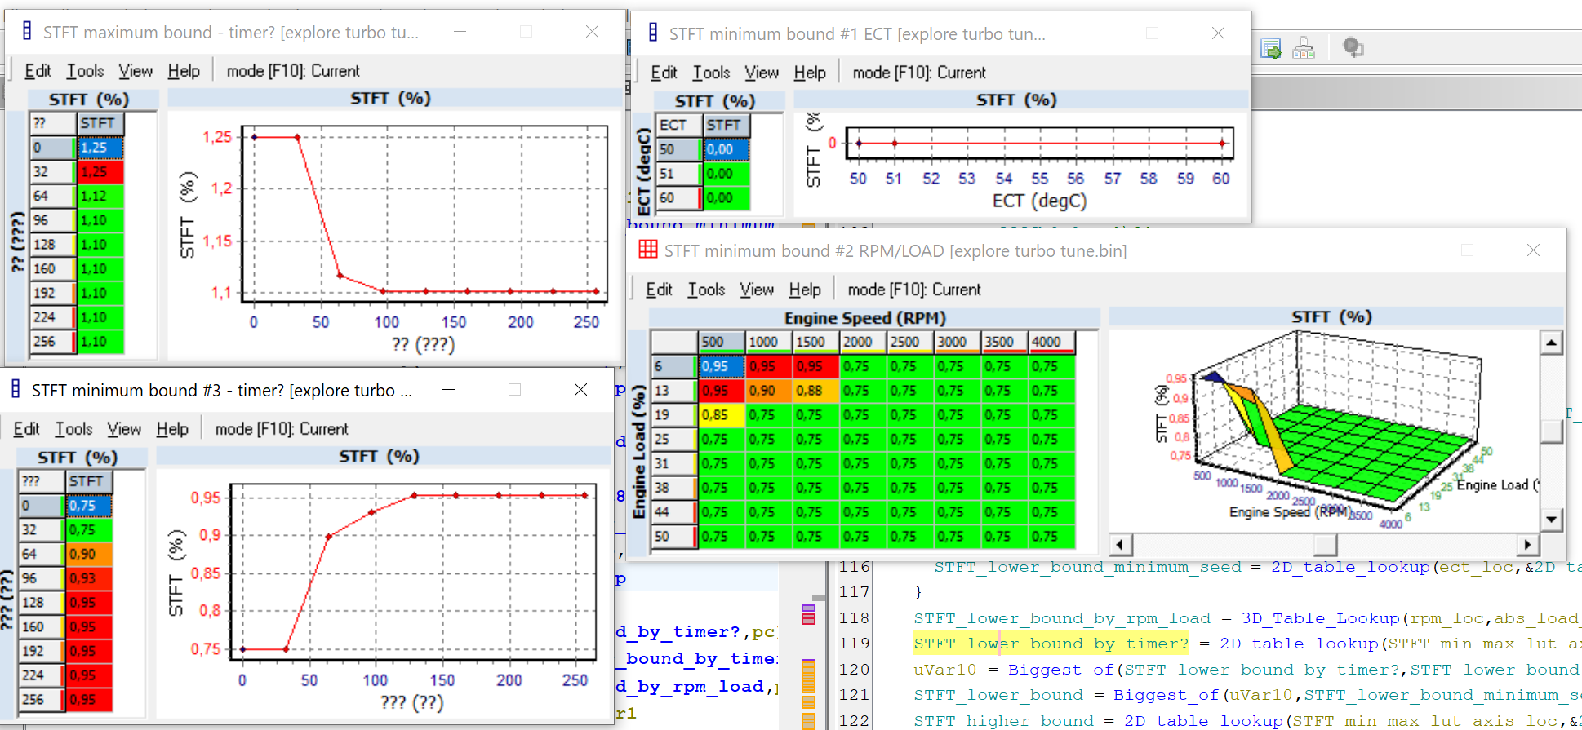
Task: Click the grey play/run toolbar icon
Action: point(1353,48)
